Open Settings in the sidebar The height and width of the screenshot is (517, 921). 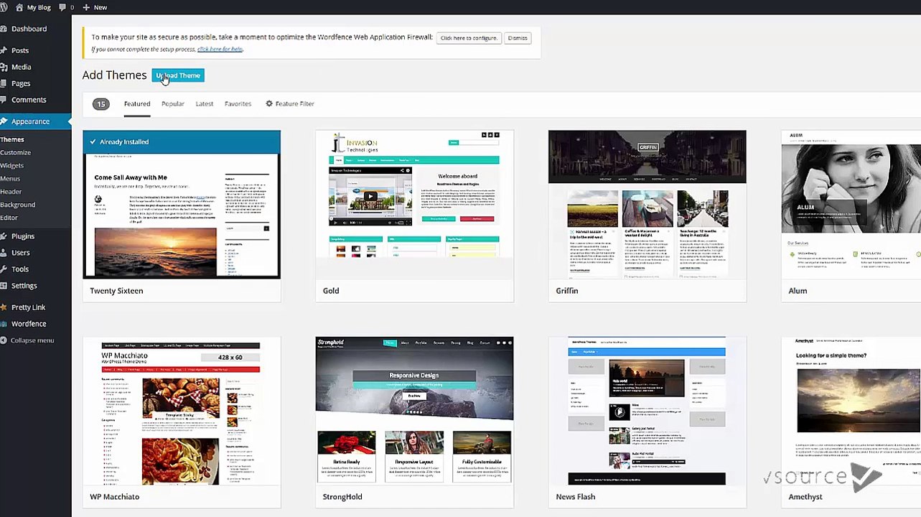coord(24,286)
